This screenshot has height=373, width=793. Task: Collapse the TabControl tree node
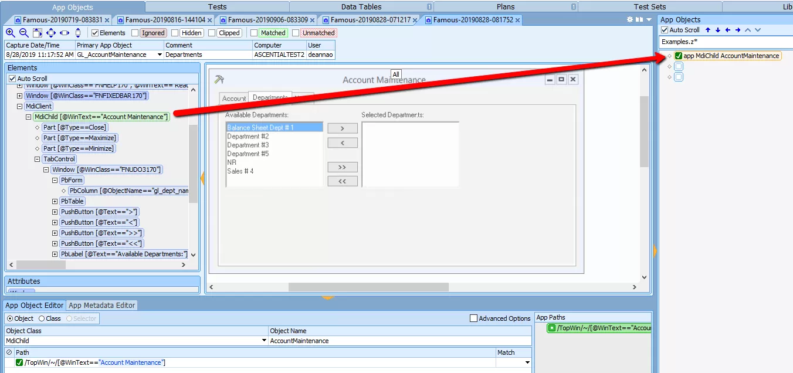tap(37, 159)
